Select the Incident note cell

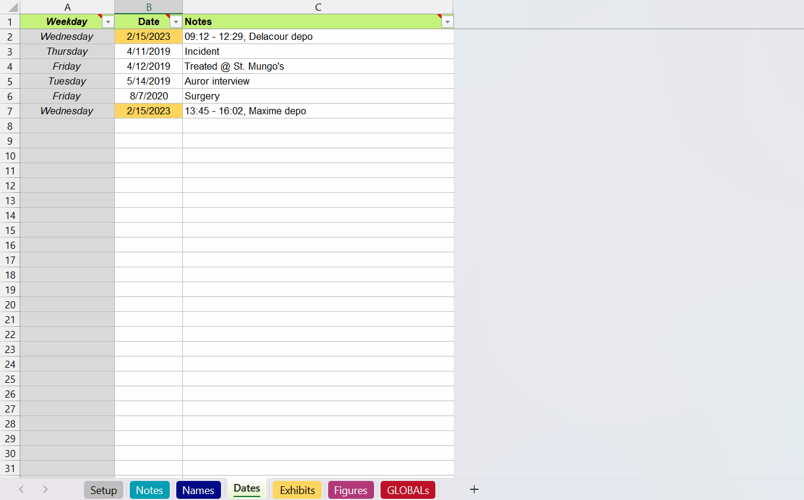coord(318,51)
